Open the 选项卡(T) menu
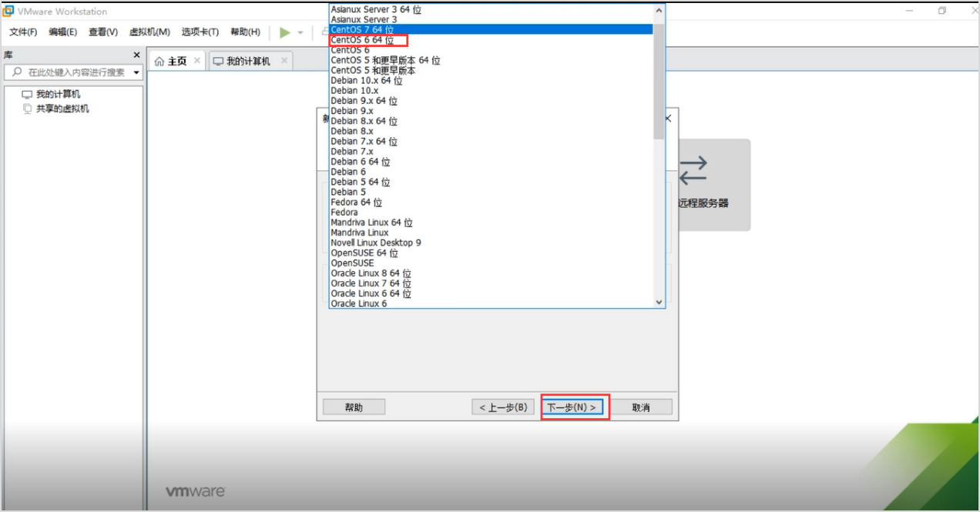The height and width of the screenshot is (512, 980). pos(200,32)
